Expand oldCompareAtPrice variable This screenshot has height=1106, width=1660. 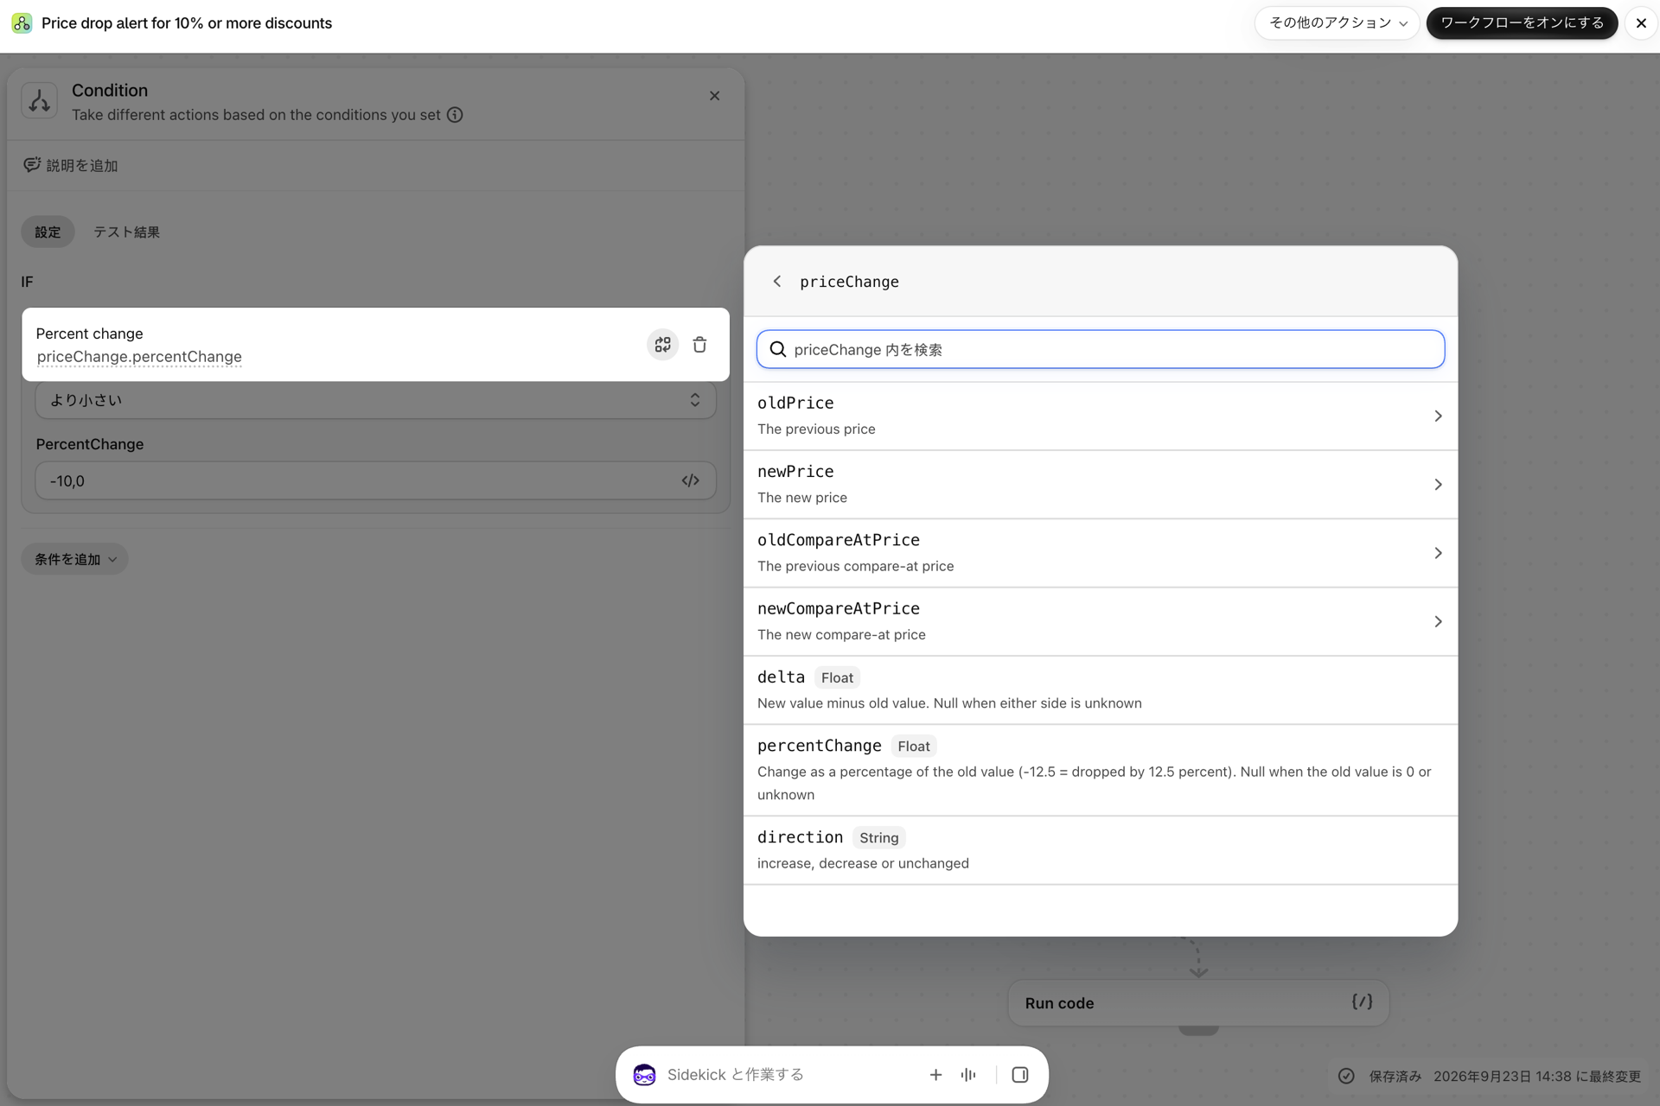point(1100,553)
